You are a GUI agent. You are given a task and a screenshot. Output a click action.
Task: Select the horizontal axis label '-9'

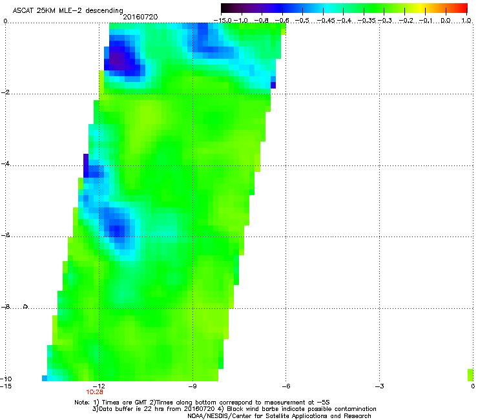(x=192, y=386)
